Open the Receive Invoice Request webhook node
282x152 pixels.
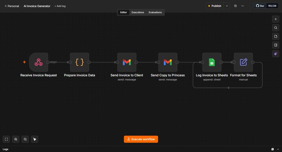click(x=39, y=62)
